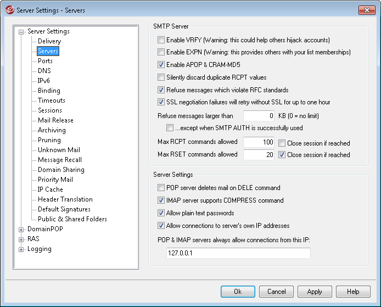Expand the Logging tree node
381x307 pixels.
click(x=21, y=249)
